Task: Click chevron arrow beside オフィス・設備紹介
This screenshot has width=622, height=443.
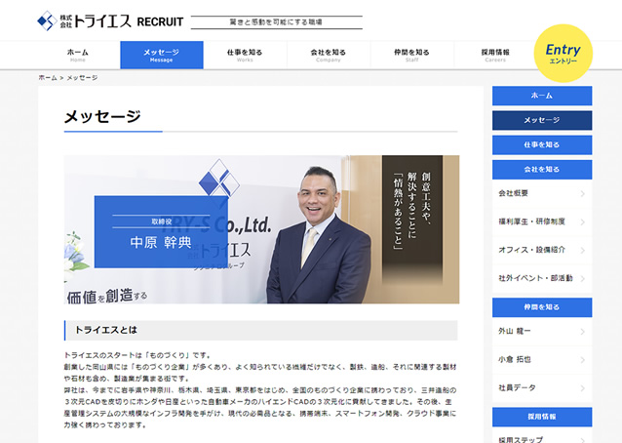Action: pos(582,250)
